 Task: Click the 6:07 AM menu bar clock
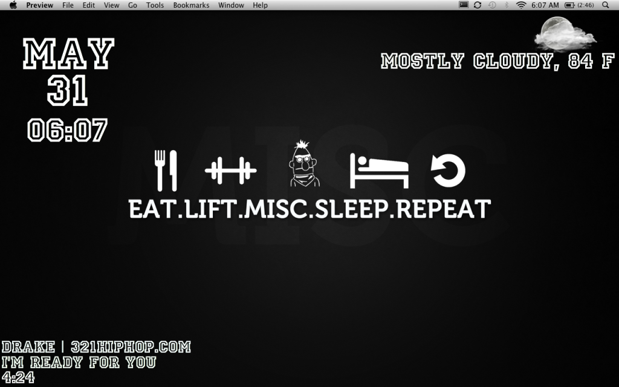[545, 5]
